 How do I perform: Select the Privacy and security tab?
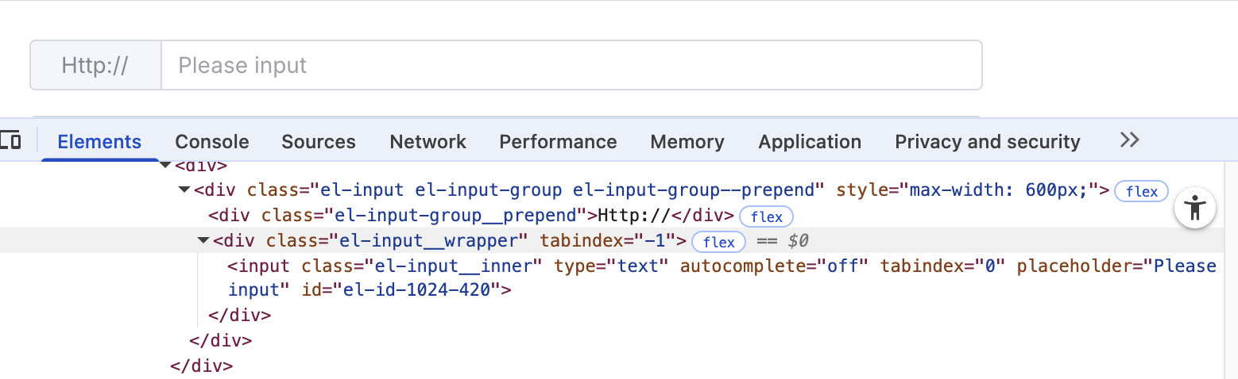pos(987,142)
